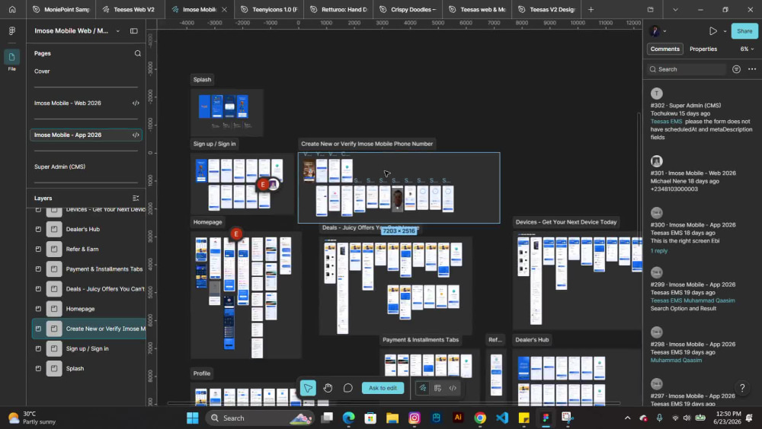Open the Super Admin (CMS) page

(59, 167)
